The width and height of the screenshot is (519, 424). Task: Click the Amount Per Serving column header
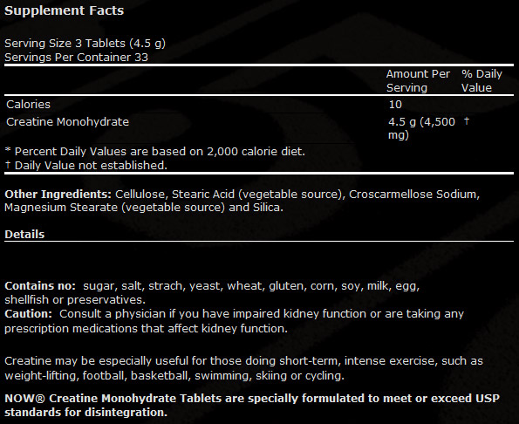(x=418, y=81)
